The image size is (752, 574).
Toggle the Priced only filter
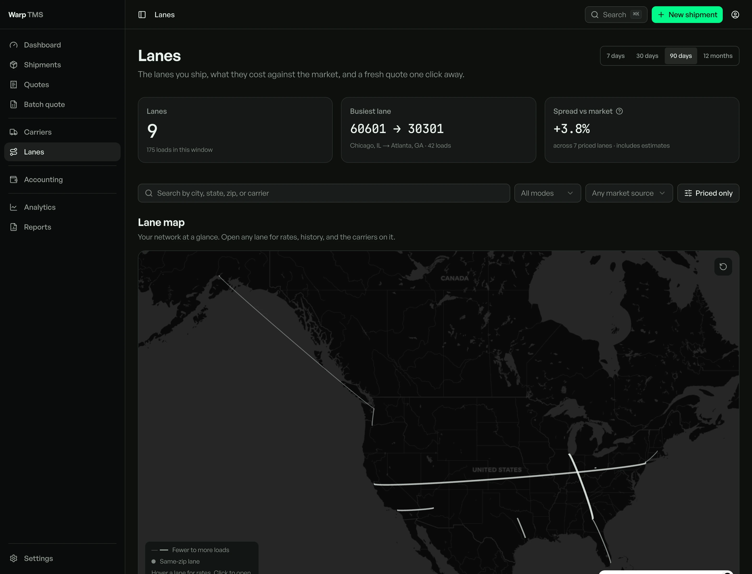pos(708,193)
